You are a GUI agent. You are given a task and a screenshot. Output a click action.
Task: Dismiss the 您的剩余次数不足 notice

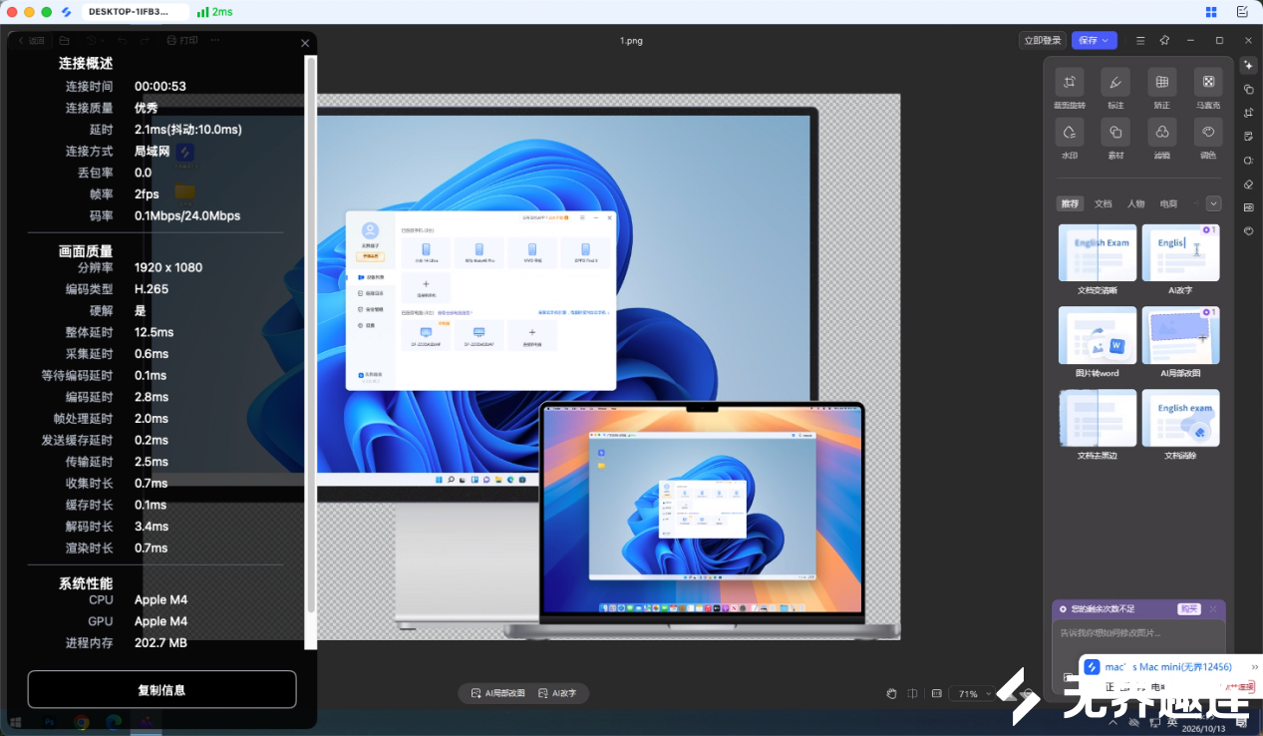[x=1213, y=608]
